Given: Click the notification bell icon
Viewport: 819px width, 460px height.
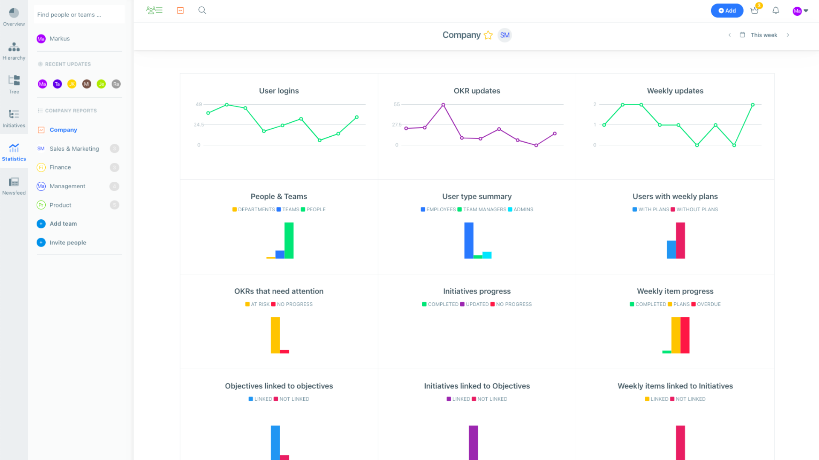Looking at the screenshot, I should point(775,10).
